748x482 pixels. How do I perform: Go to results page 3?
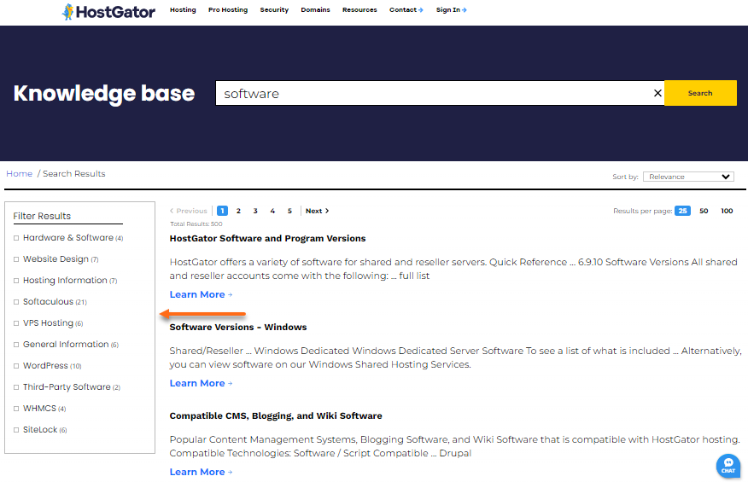tap(255, 211)
